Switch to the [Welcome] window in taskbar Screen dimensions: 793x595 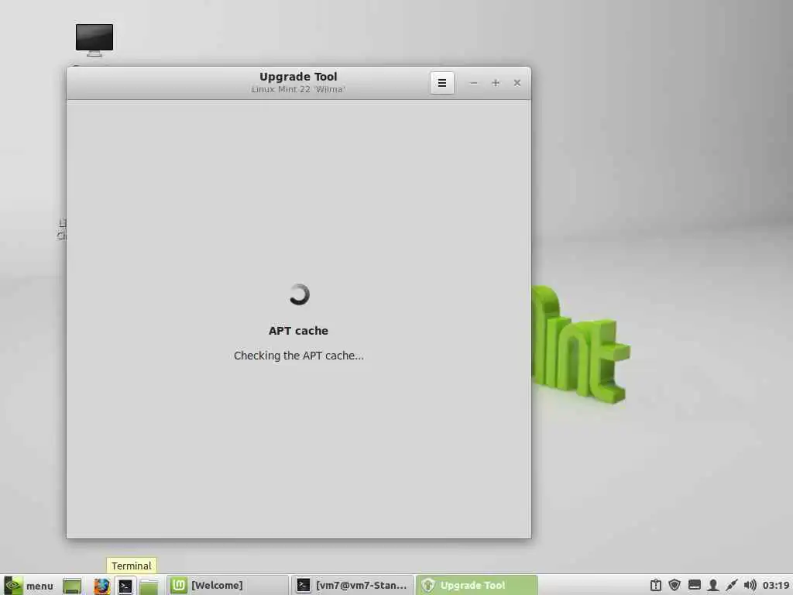[x=227, y=586]
